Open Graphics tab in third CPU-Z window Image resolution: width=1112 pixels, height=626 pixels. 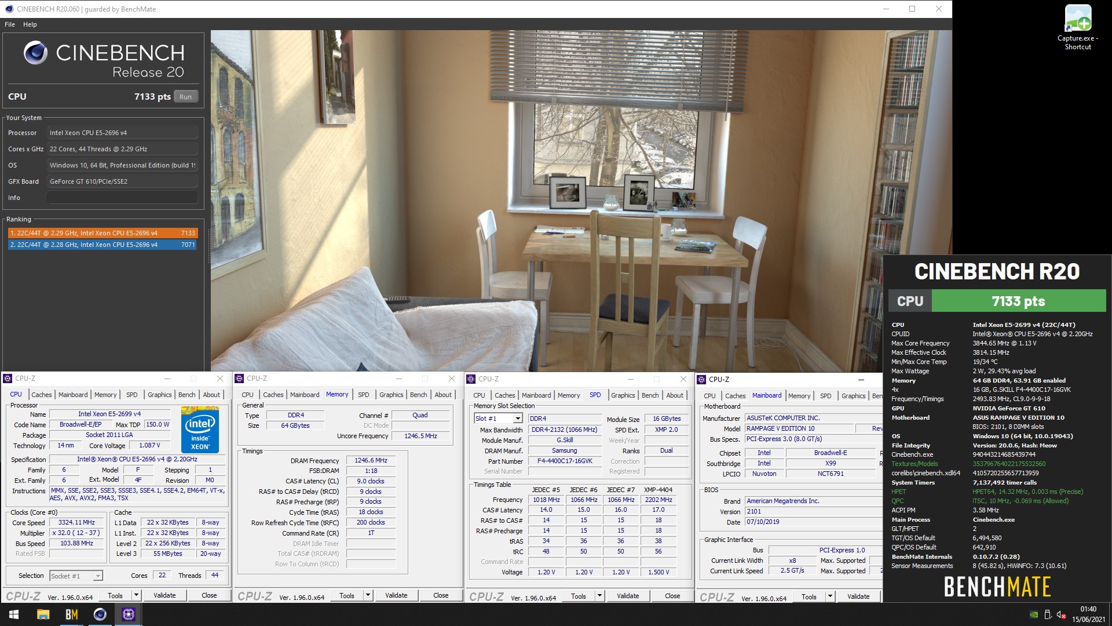pos(623,395)
